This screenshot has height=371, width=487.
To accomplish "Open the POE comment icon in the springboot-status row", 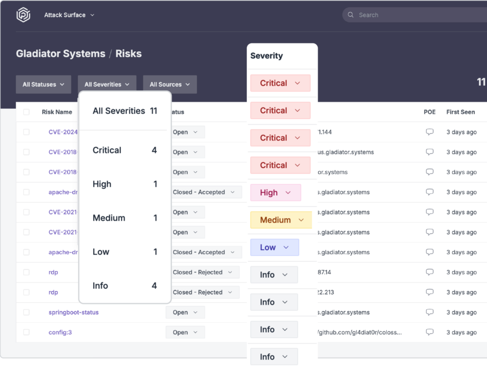I will coord(429,312).
